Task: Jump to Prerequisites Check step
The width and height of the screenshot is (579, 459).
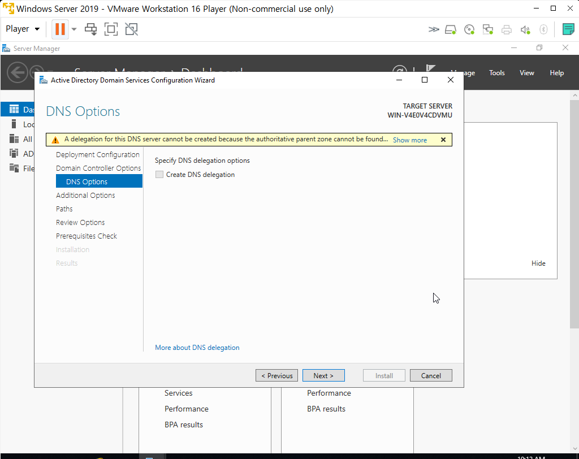Action: pos(86,236)
